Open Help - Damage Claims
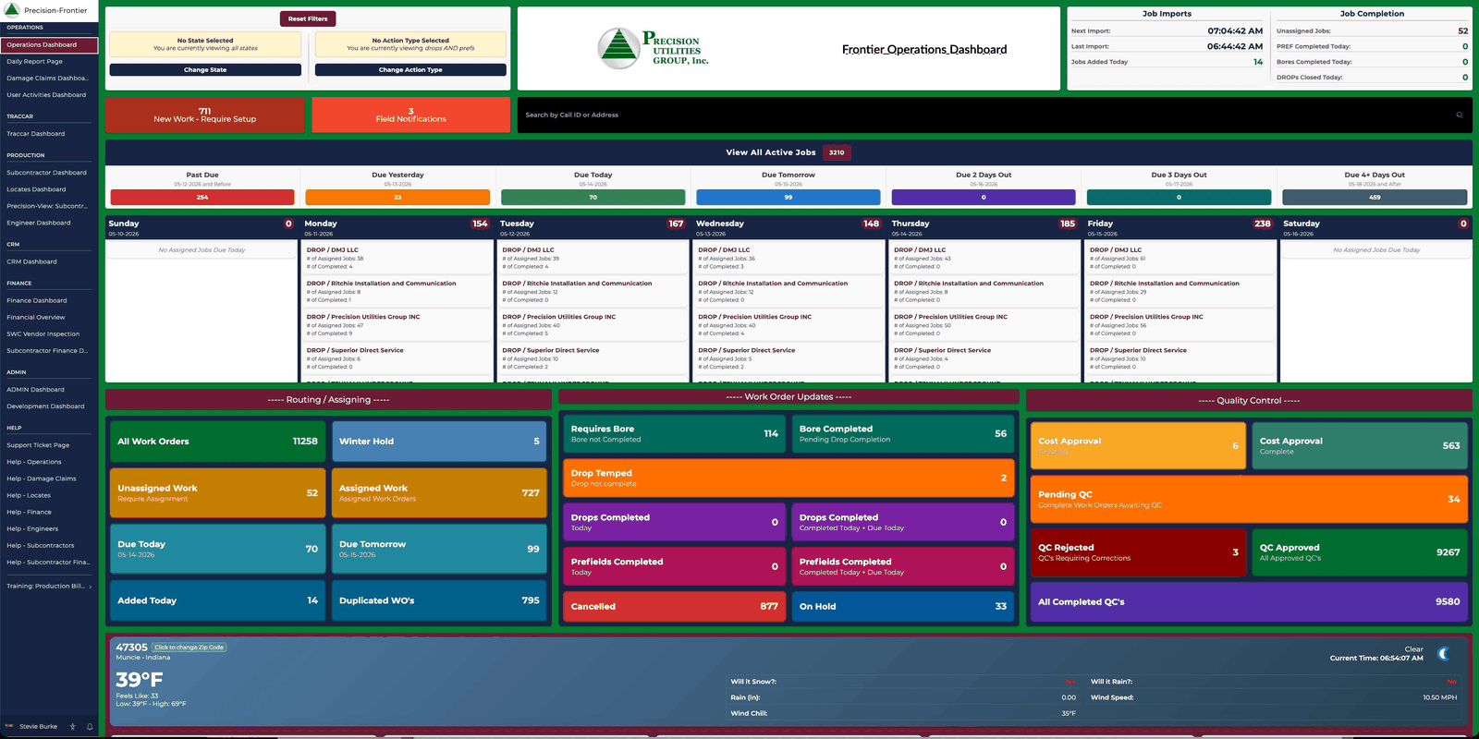1479x739 pixels. 49,479
